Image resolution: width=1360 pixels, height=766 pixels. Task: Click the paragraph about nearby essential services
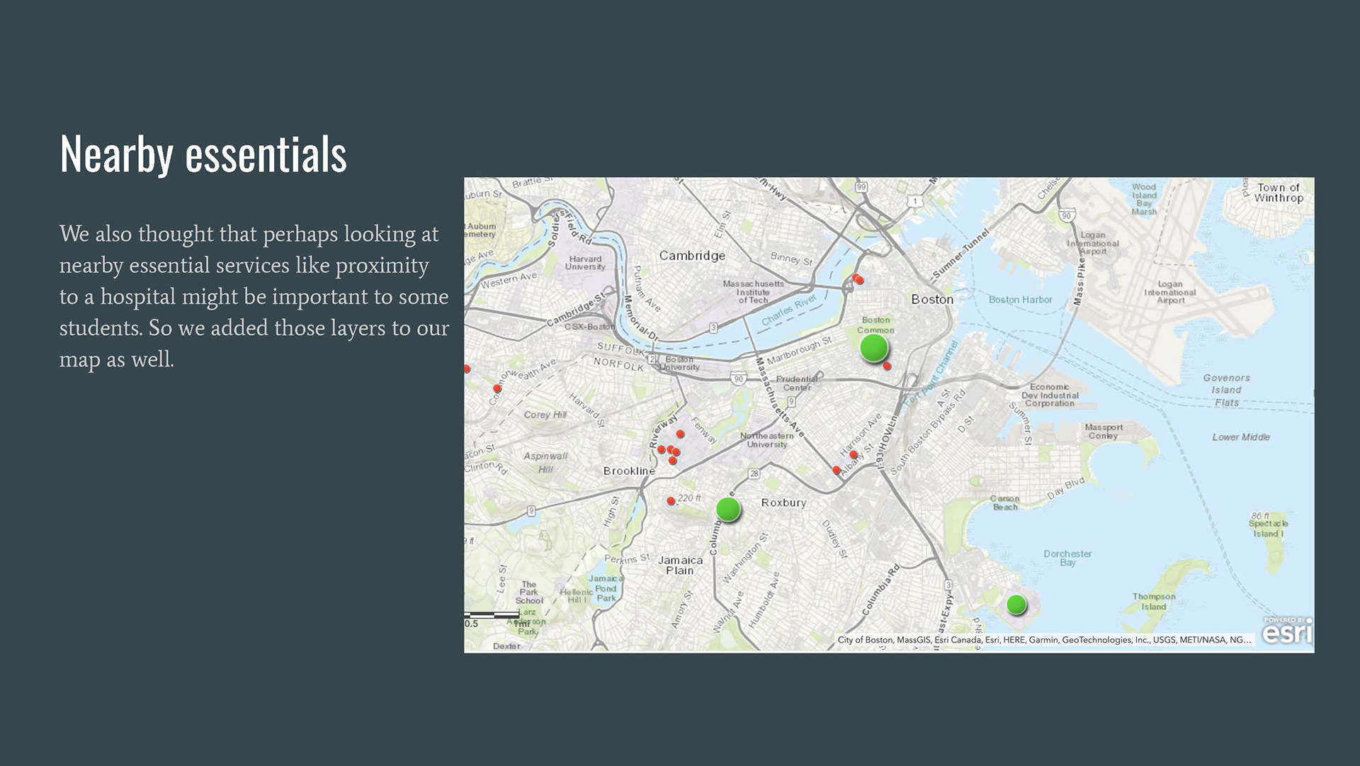pos(254,296)
